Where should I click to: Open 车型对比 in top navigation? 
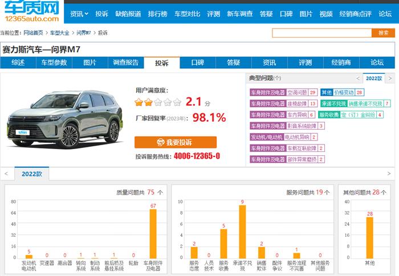[x=187, y=14]
